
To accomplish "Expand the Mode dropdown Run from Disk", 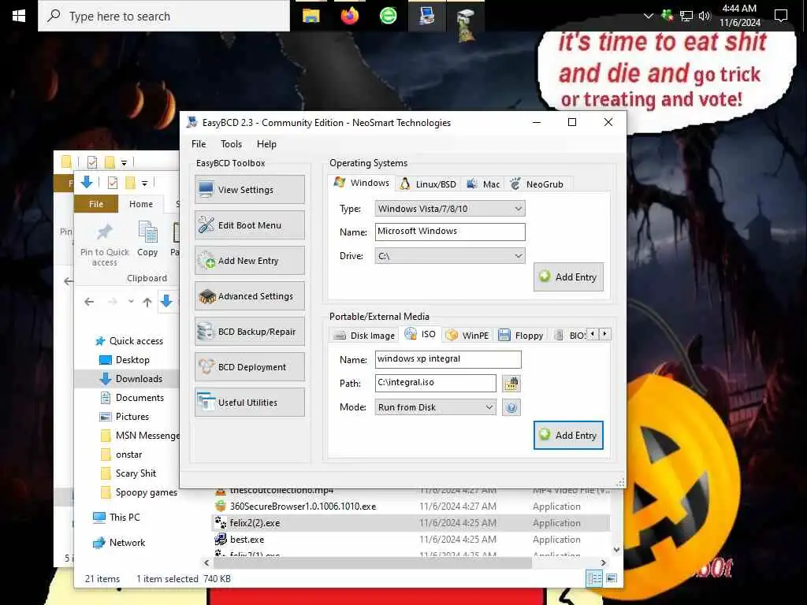I will [435, 407].
